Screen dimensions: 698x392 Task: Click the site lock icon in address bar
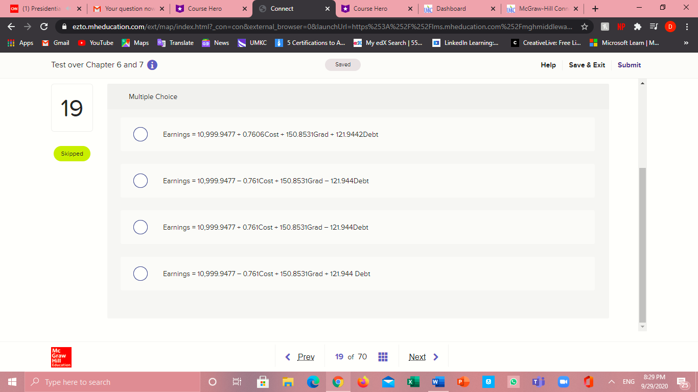click(65, 27)
